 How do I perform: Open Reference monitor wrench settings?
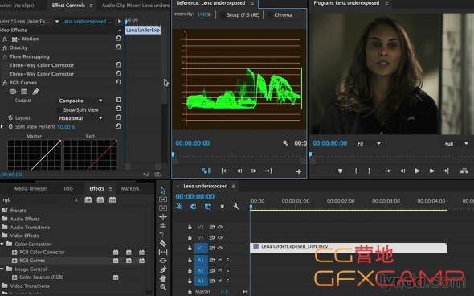(x=285, y=143)
